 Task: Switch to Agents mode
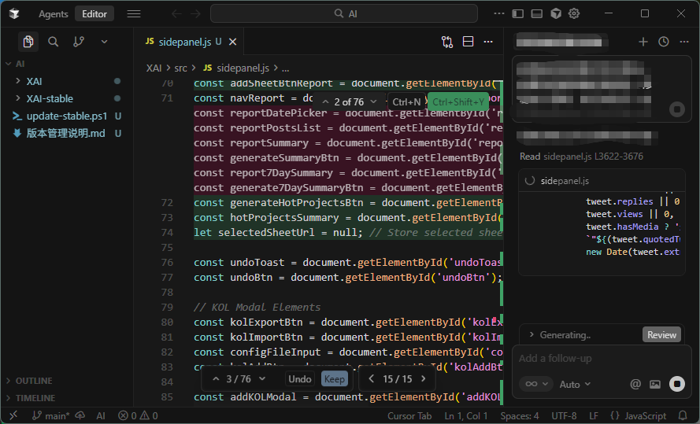coord(54,13)
